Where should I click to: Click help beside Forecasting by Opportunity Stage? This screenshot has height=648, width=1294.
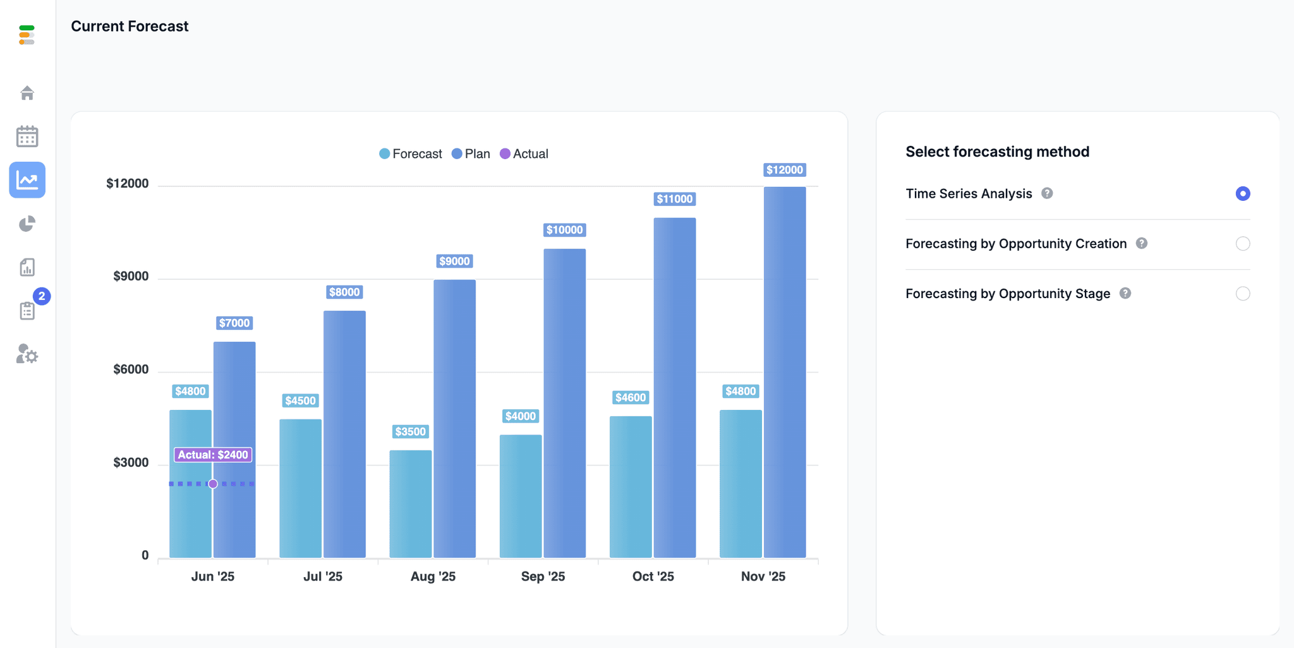pyautogui.click(x=1127, y=293)
